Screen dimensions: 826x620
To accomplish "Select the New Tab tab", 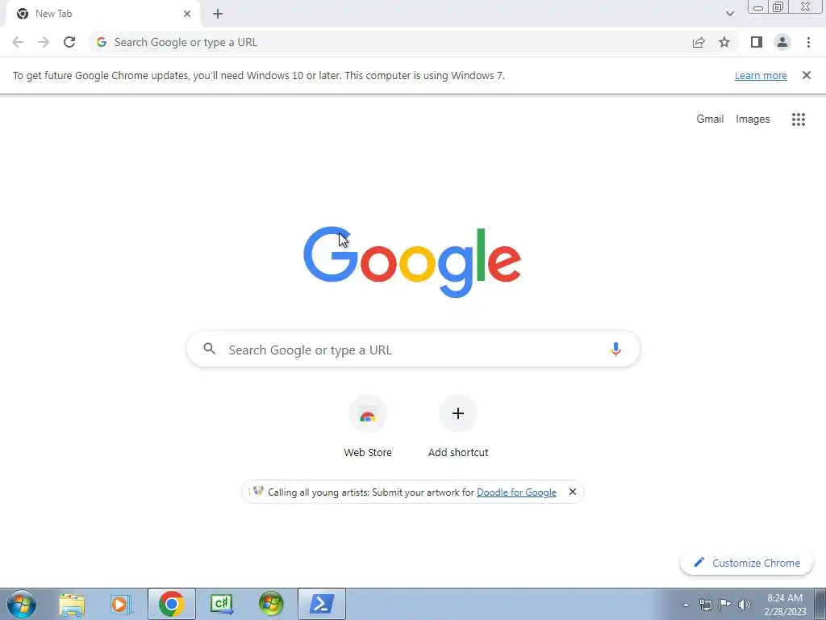I will [x=102, y=14].
